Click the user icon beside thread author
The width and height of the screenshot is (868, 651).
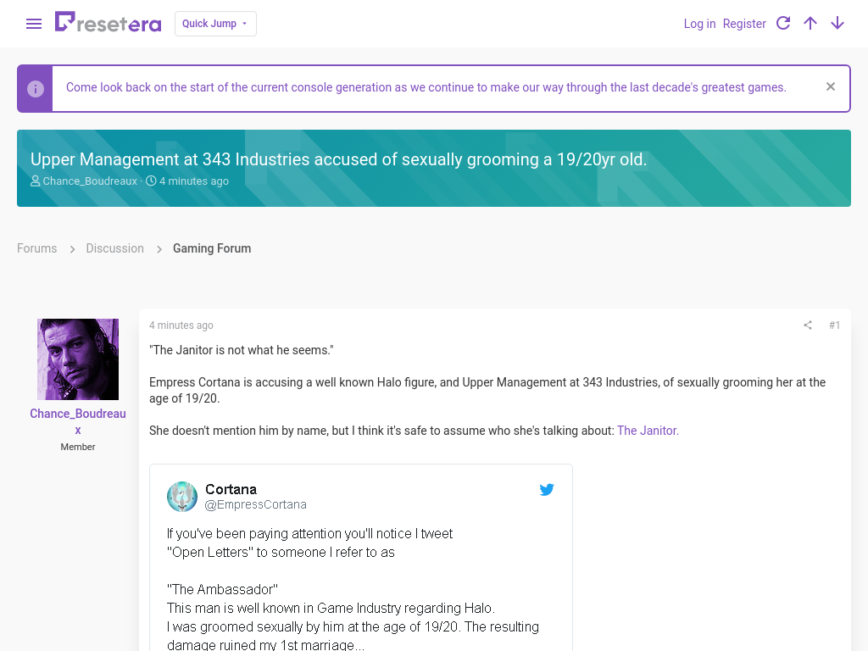pyautogui.click(x=35, y=181)
